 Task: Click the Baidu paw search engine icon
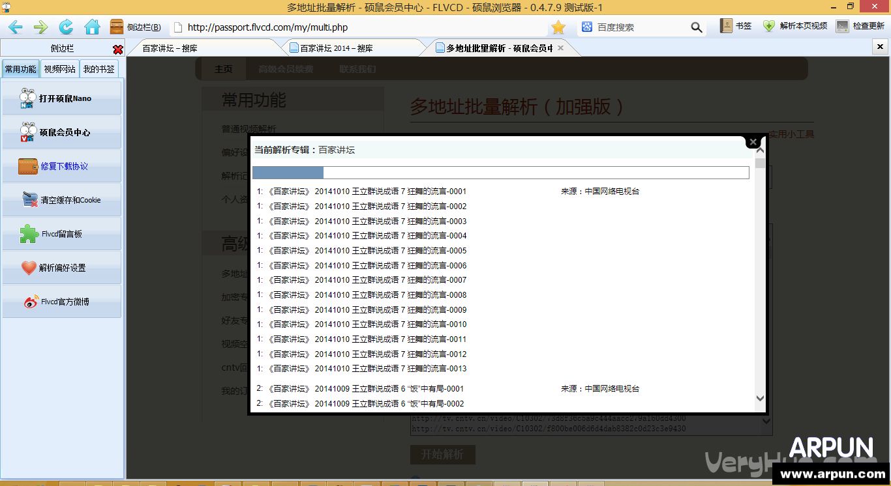coord(587,27)
